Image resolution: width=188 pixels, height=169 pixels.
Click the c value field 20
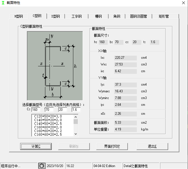[x=137, y=42]
